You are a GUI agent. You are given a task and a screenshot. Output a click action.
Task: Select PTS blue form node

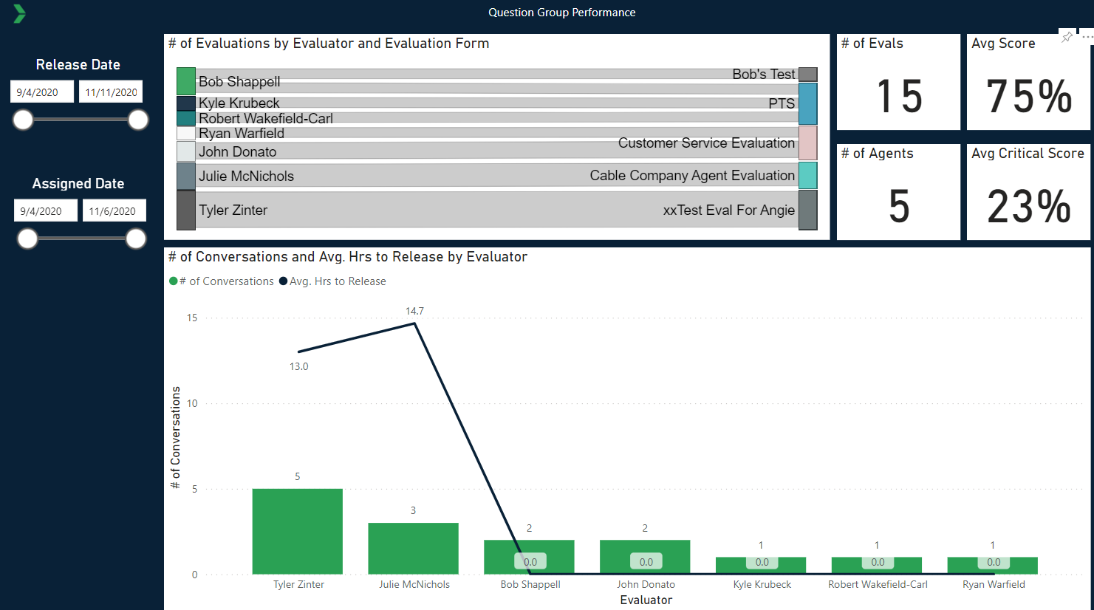click(x=808, y=103)
